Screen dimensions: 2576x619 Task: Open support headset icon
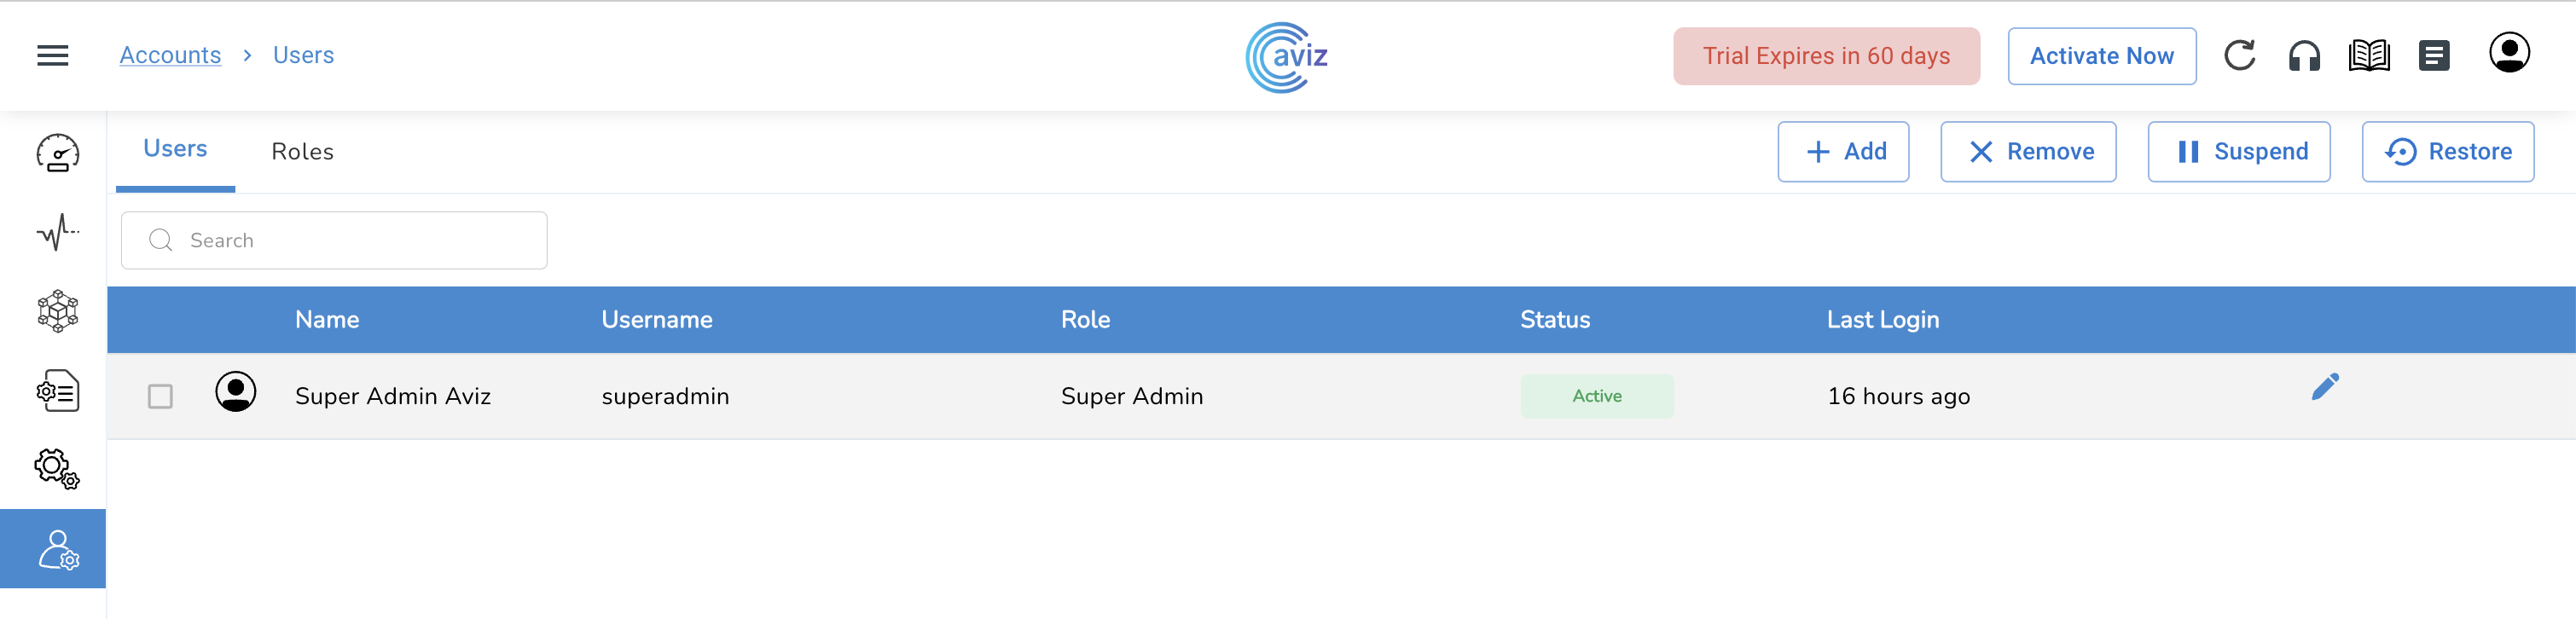click(x=2304, y=56)
